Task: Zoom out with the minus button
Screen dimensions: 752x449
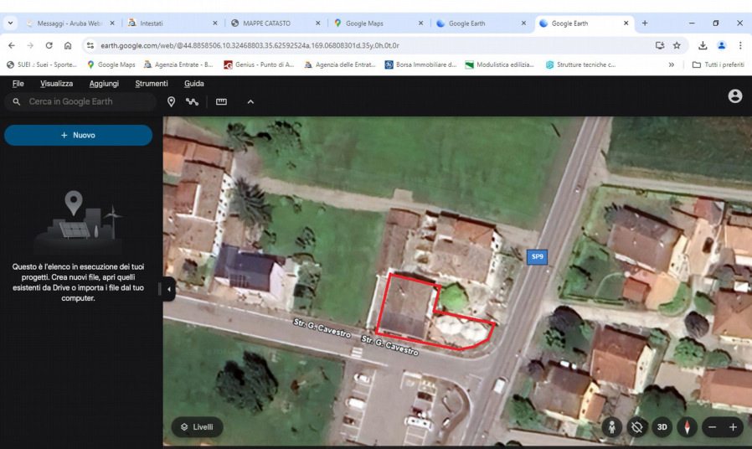Action: point(712,426)
